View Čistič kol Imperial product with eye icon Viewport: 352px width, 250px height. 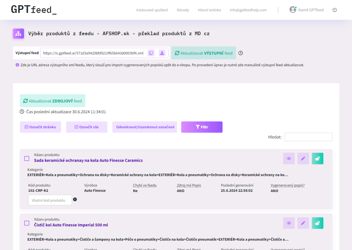[289, 223]
